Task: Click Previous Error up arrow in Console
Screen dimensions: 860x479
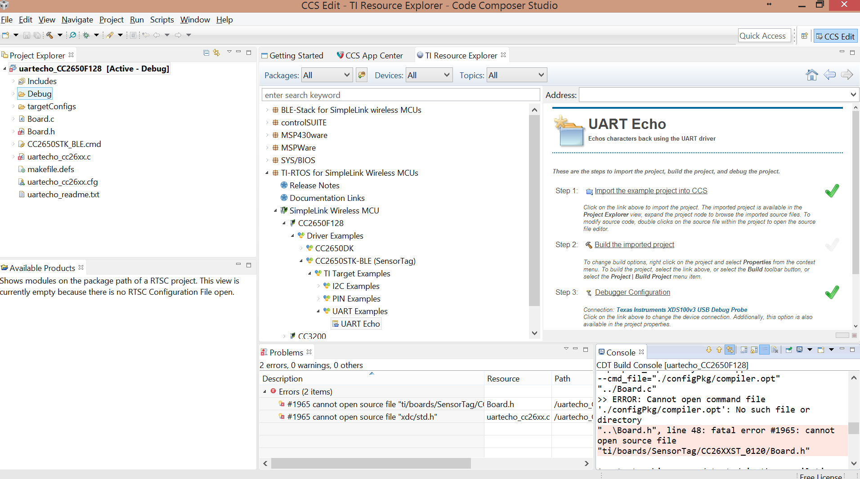Action: pos(719,350)
